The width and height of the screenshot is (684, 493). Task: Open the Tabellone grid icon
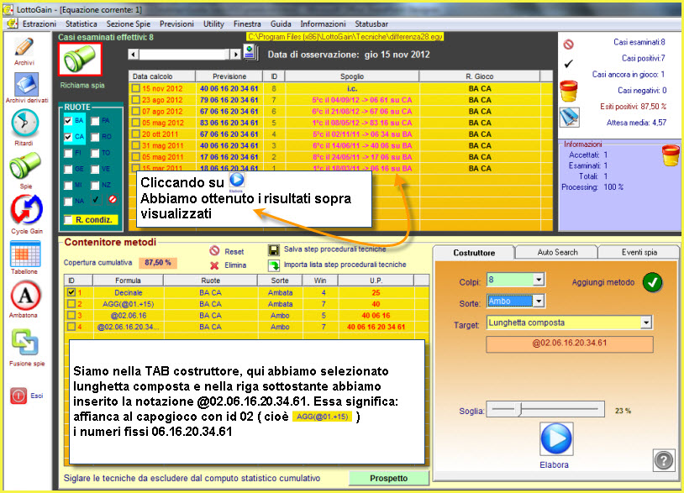tap(25, 254)
